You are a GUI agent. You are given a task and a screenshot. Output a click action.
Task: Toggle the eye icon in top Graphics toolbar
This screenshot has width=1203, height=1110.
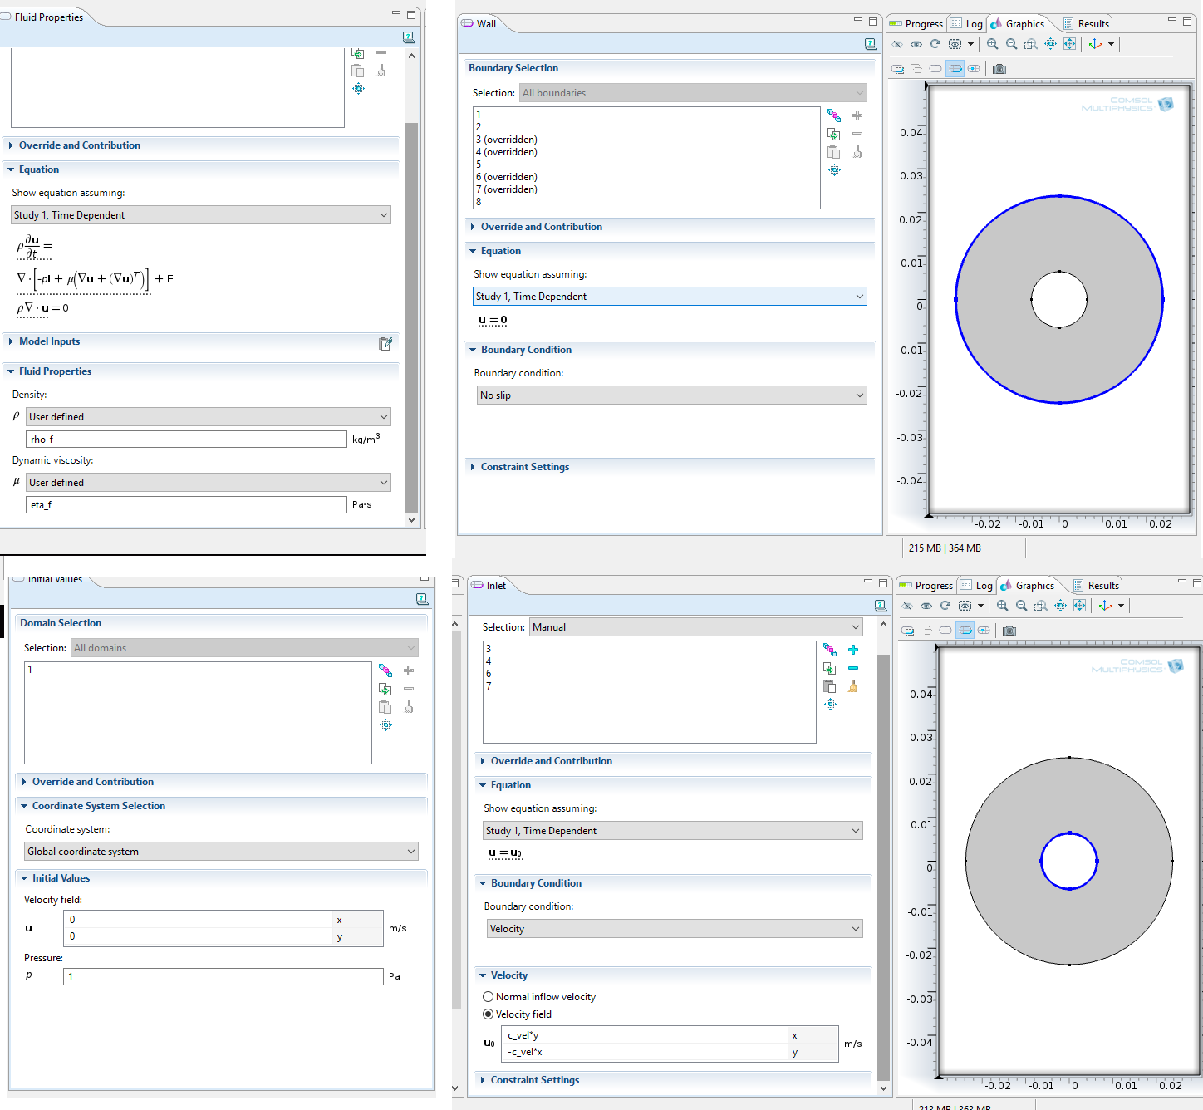coord(916,44)
